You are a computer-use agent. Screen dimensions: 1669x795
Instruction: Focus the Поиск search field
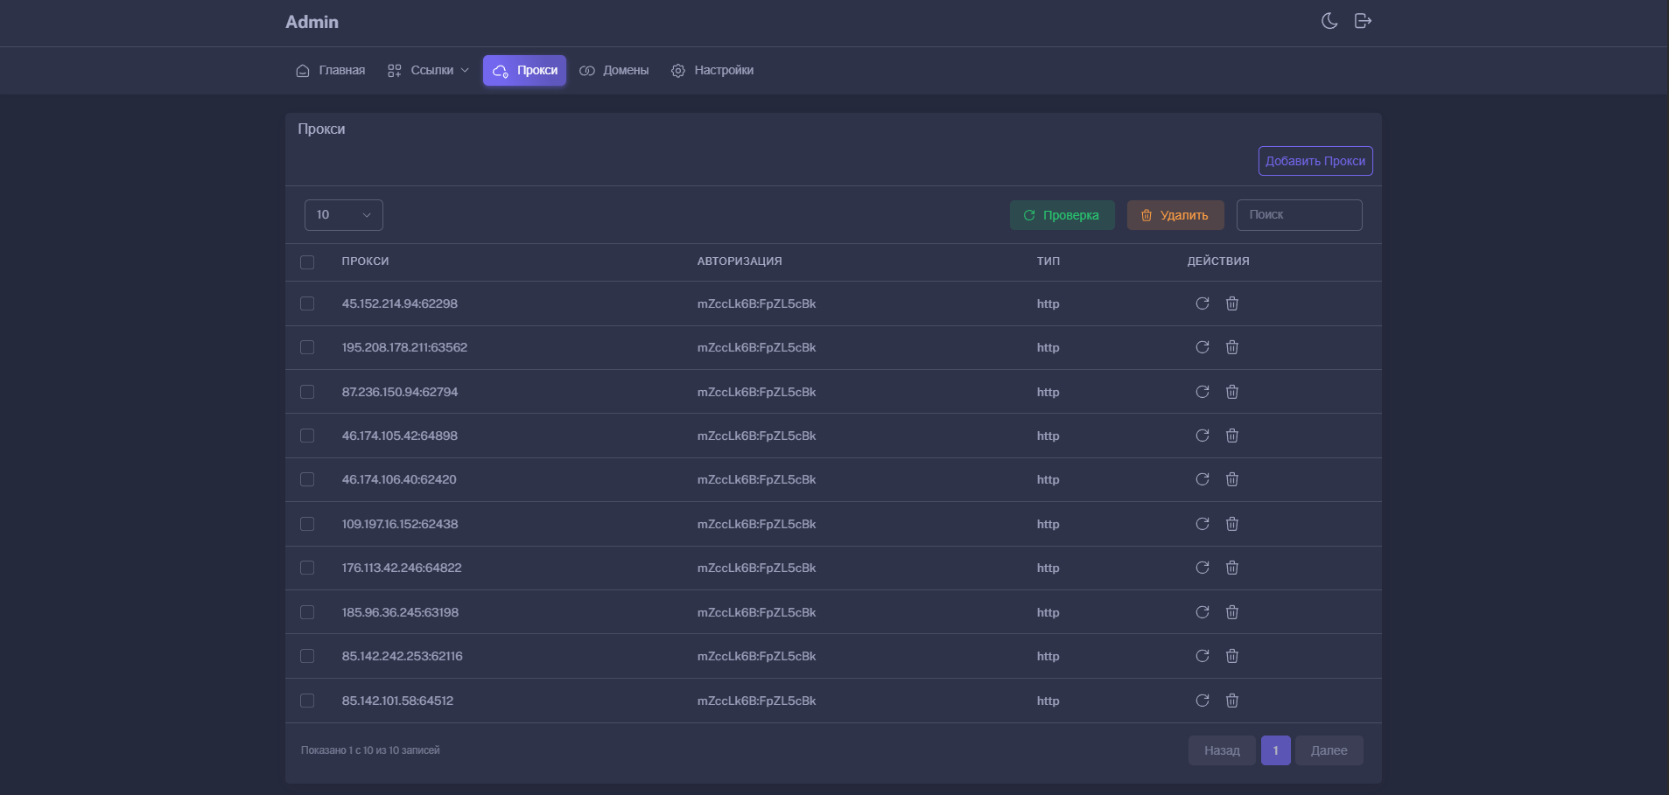click(1300, 215)
